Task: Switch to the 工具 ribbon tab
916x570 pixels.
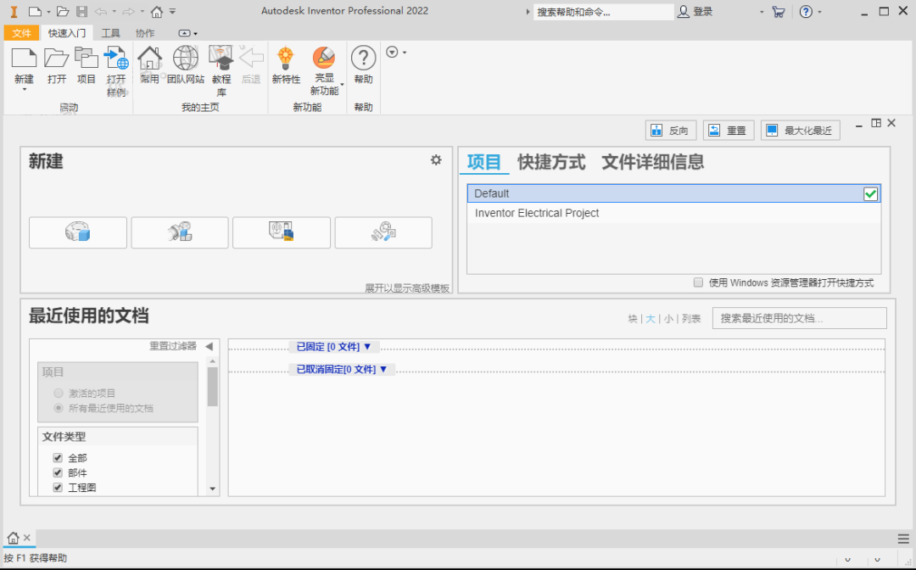Action: tap(111, 33)
